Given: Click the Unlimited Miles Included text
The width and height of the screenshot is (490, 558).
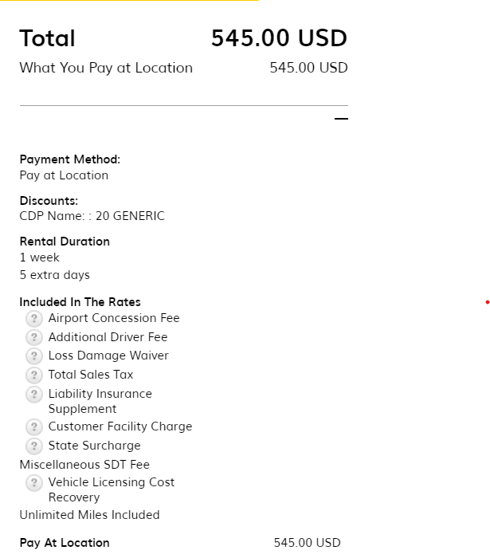Looking at the screenshot, I should coord(89,515).
